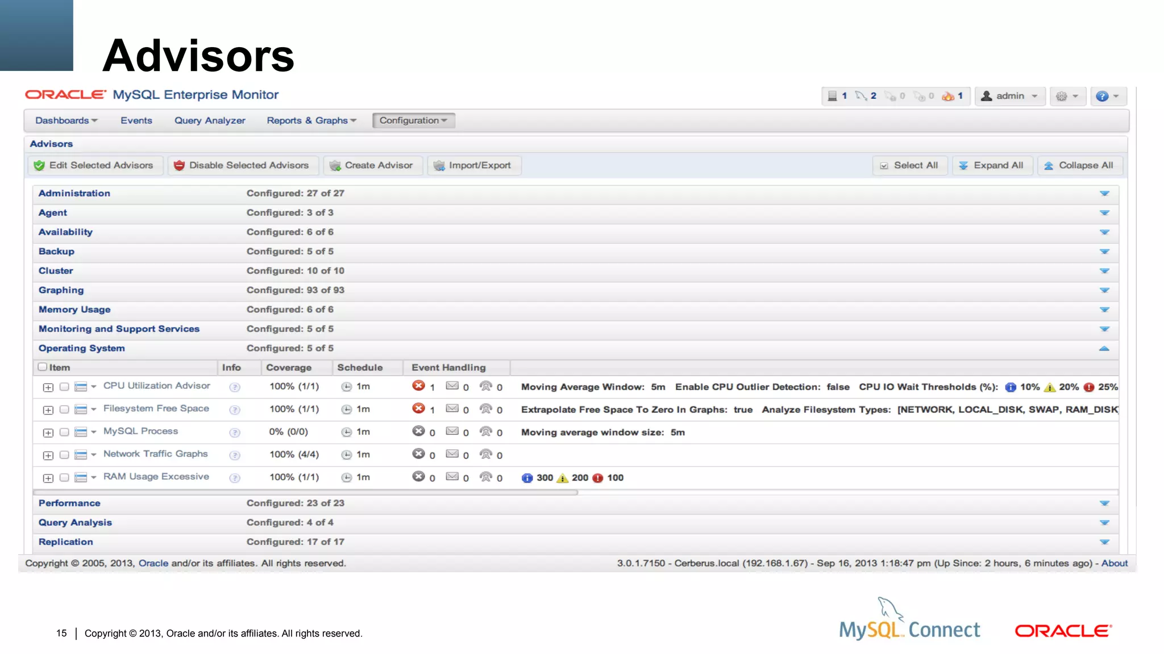Check the CPU Utilization Advisor checkbox
Screen dimensions: 1164x654
point(64,387)
